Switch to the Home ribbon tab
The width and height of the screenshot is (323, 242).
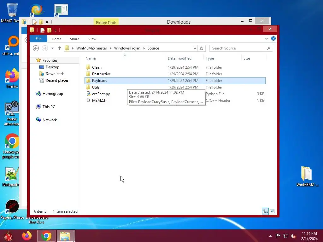click(56, 39)
